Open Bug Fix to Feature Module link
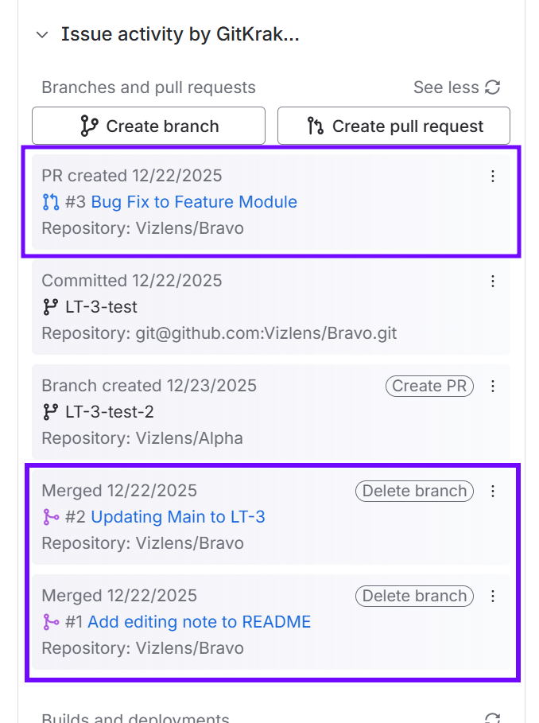The image size is (539, 723). (x=194, y=202)
